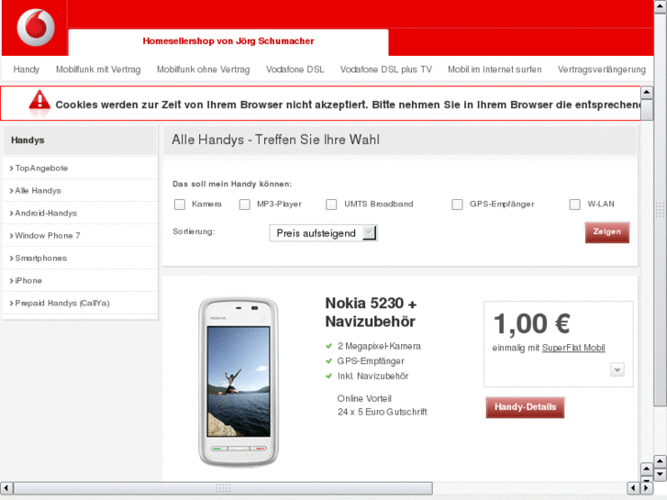667x500 pixels.
Task: Open Vertragsverlängerung menu item
Action: (602, 70)
